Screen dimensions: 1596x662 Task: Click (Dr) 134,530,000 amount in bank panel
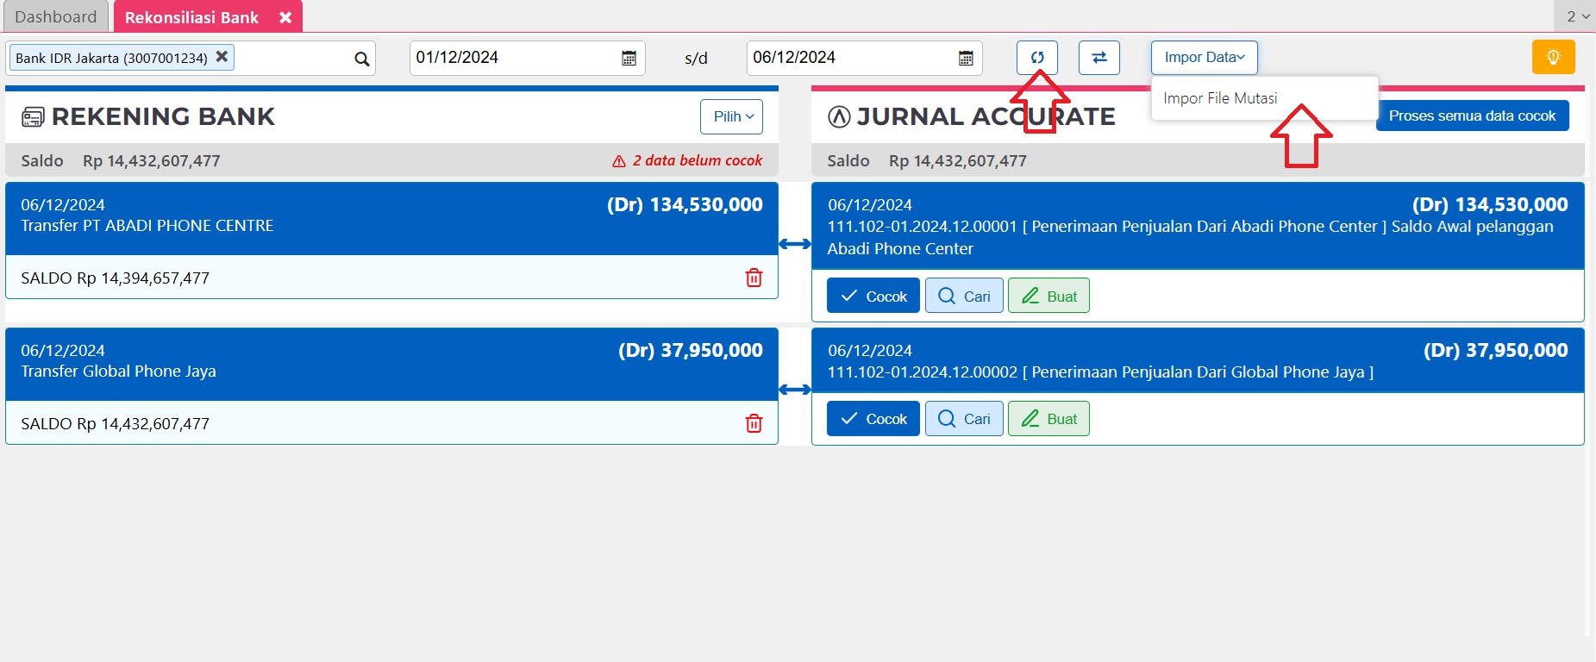point(685,204)
